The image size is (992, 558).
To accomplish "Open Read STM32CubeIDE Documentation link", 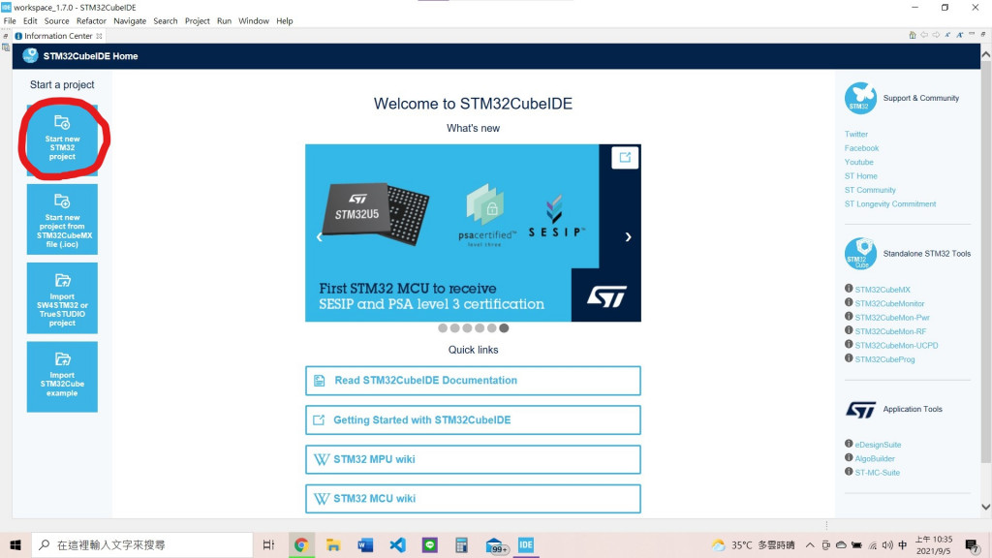I will click(x=473, y=381).
